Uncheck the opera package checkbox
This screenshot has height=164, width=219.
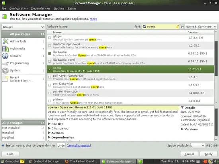pyautogui.click(x=50, y=69)
